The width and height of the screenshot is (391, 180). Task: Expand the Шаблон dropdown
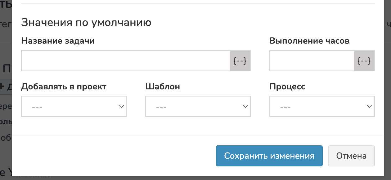[198, 106]
